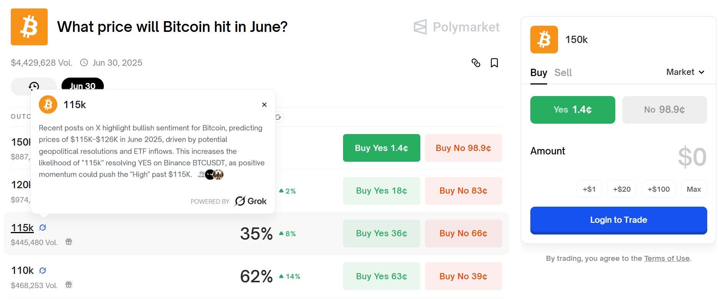Click the refresh icon in outcome header
The width and height of the screenshot is (718, 300).
tap(278, 117)
